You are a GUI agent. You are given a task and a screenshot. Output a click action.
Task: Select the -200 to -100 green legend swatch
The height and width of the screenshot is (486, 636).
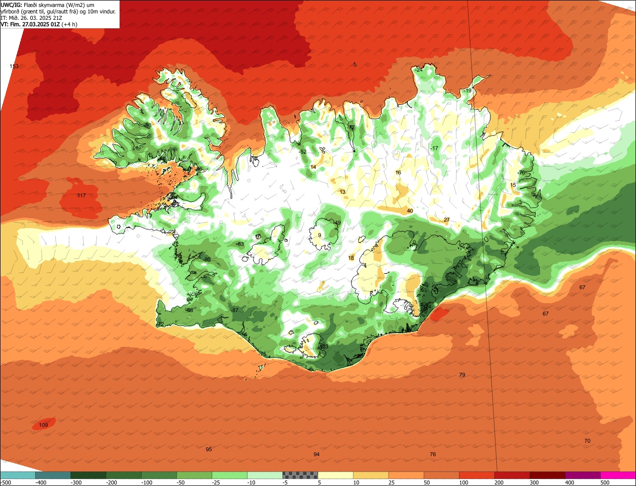123,475
